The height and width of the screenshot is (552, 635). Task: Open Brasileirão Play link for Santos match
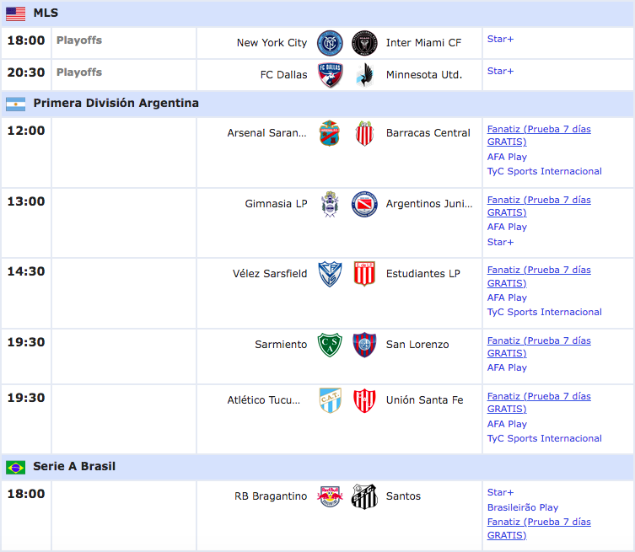pos(522,507)
